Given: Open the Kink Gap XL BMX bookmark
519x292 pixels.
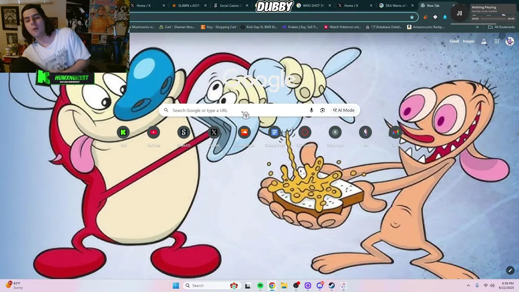Looking at the screenshot, I should point(259,27).
